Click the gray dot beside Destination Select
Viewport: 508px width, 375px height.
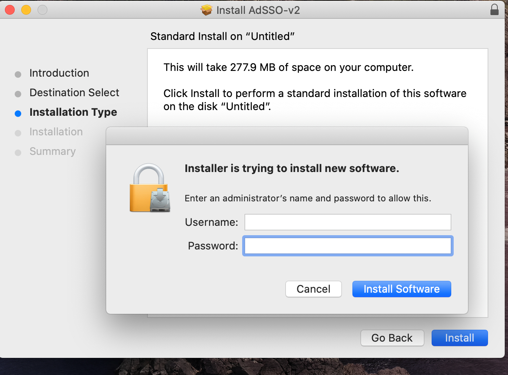point(18,94)
